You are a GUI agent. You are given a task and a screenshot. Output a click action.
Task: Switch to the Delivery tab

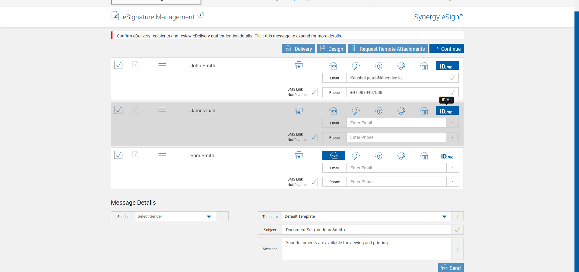pos(298,49)
